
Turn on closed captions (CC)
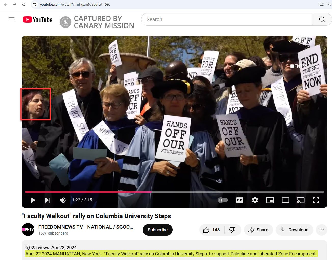click(x=240, y=200)
